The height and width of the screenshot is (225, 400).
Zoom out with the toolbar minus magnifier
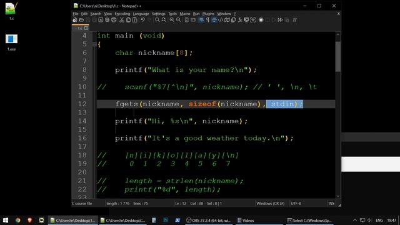[178, 20]
